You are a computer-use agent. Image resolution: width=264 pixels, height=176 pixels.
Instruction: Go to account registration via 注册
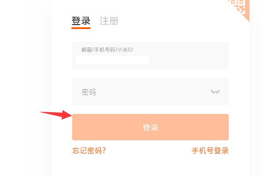[109, 21]
